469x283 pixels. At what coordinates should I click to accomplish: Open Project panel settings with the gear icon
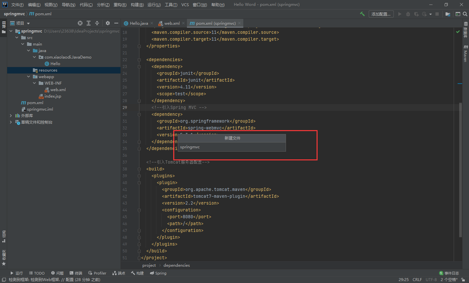(107, 23)
